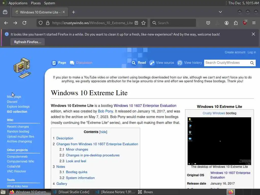Click Upload multiple files link
Image resolution: width=260 pixels, height=195 pixels.
[x=21, y=136]
